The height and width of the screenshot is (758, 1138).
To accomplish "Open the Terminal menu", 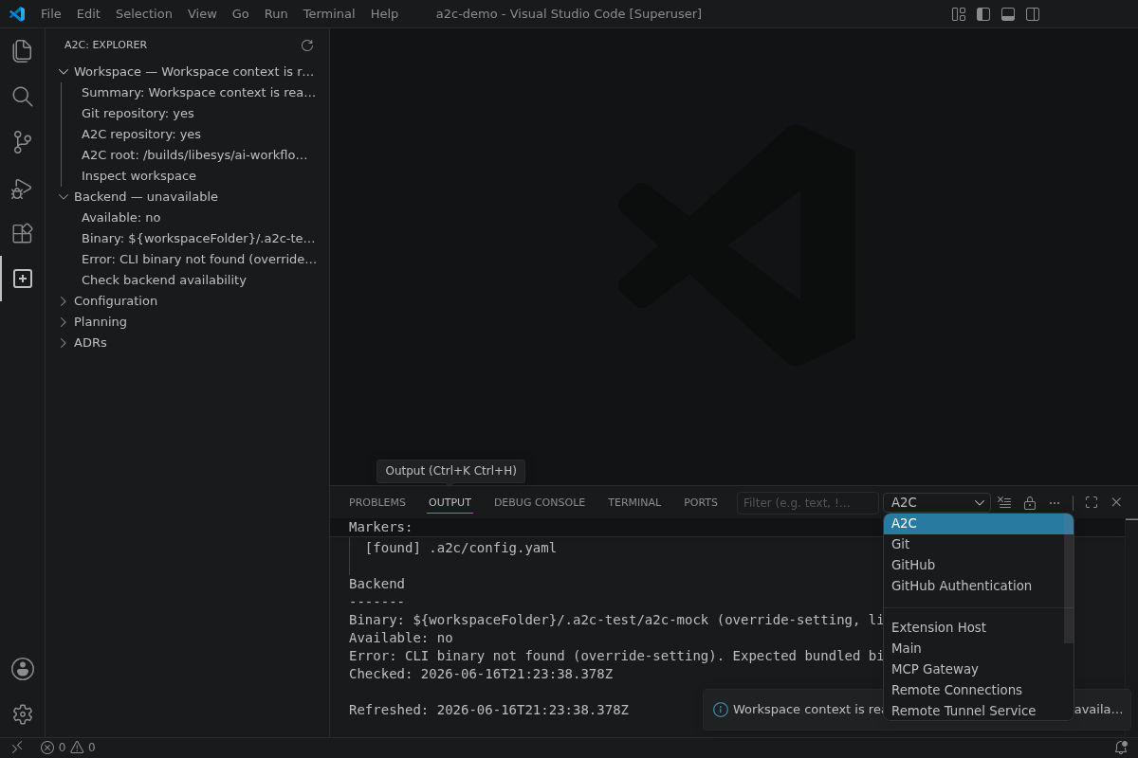I will [329, 14].
